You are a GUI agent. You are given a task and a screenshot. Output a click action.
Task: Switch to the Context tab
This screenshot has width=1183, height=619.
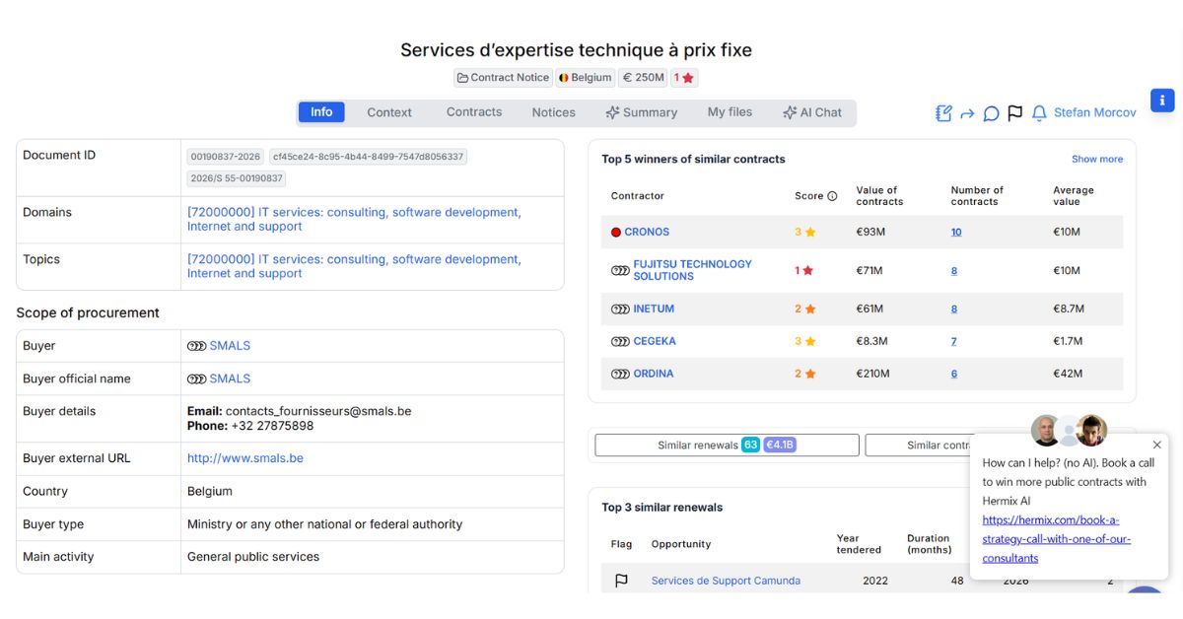(x=388, y=112)
